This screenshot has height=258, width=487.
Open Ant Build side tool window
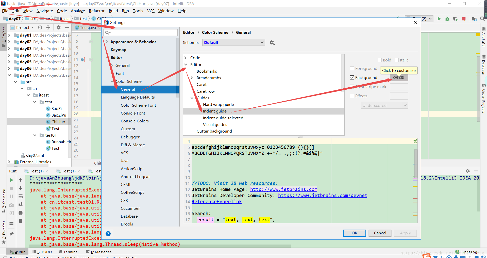(484, 37)
